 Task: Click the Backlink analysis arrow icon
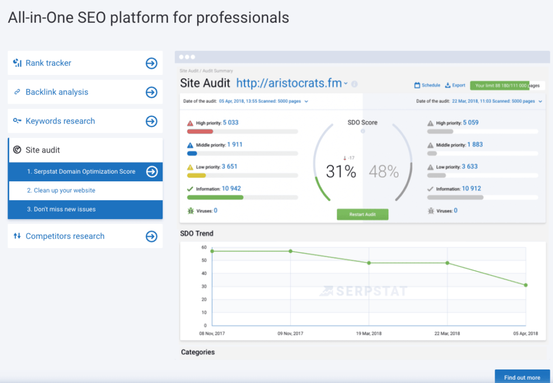click(151, 92)
